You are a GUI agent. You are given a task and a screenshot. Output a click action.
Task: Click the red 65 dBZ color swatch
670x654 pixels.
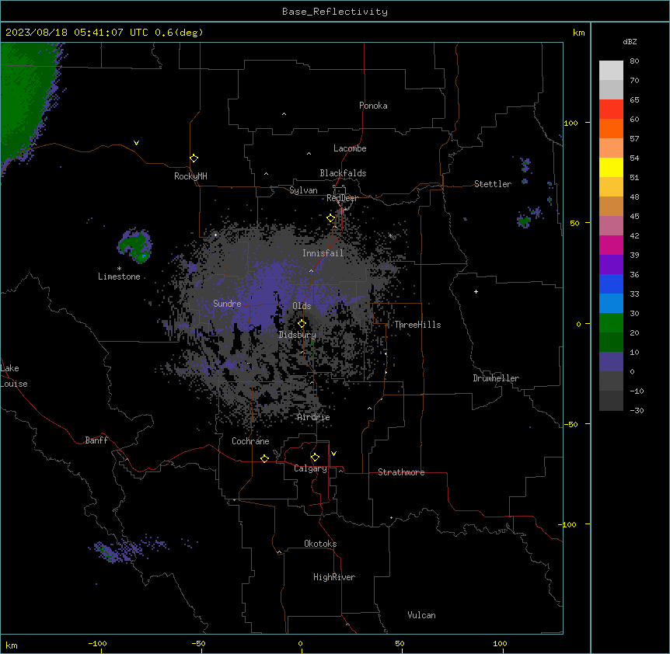click(611, 109)
